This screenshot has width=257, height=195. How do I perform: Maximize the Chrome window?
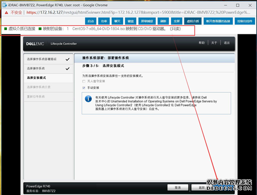pos(238,5)
